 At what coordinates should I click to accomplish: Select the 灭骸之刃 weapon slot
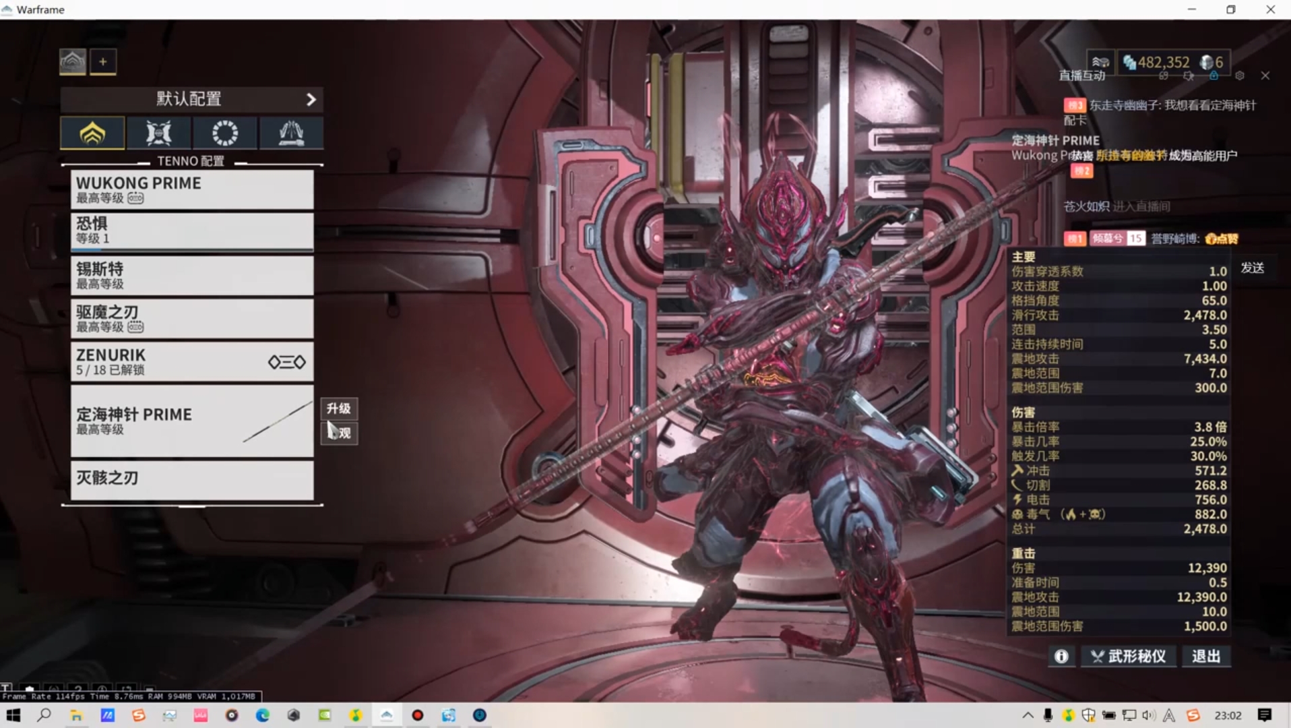(192, 480)
